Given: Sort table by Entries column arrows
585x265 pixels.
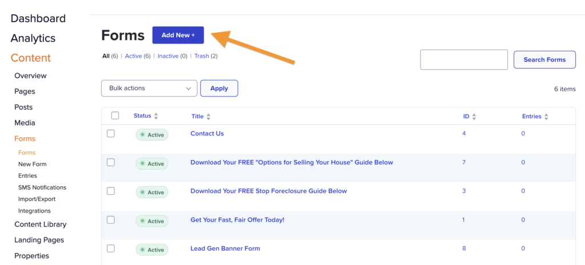Looking at the screenshot, I should click(546, 117).
